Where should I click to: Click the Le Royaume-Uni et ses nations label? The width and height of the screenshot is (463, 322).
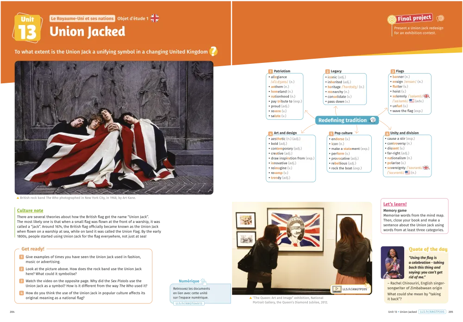tap(82, 19)
